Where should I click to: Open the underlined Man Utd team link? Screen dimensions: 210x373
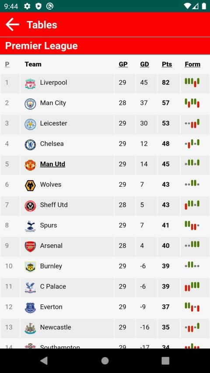coord(52,164)
